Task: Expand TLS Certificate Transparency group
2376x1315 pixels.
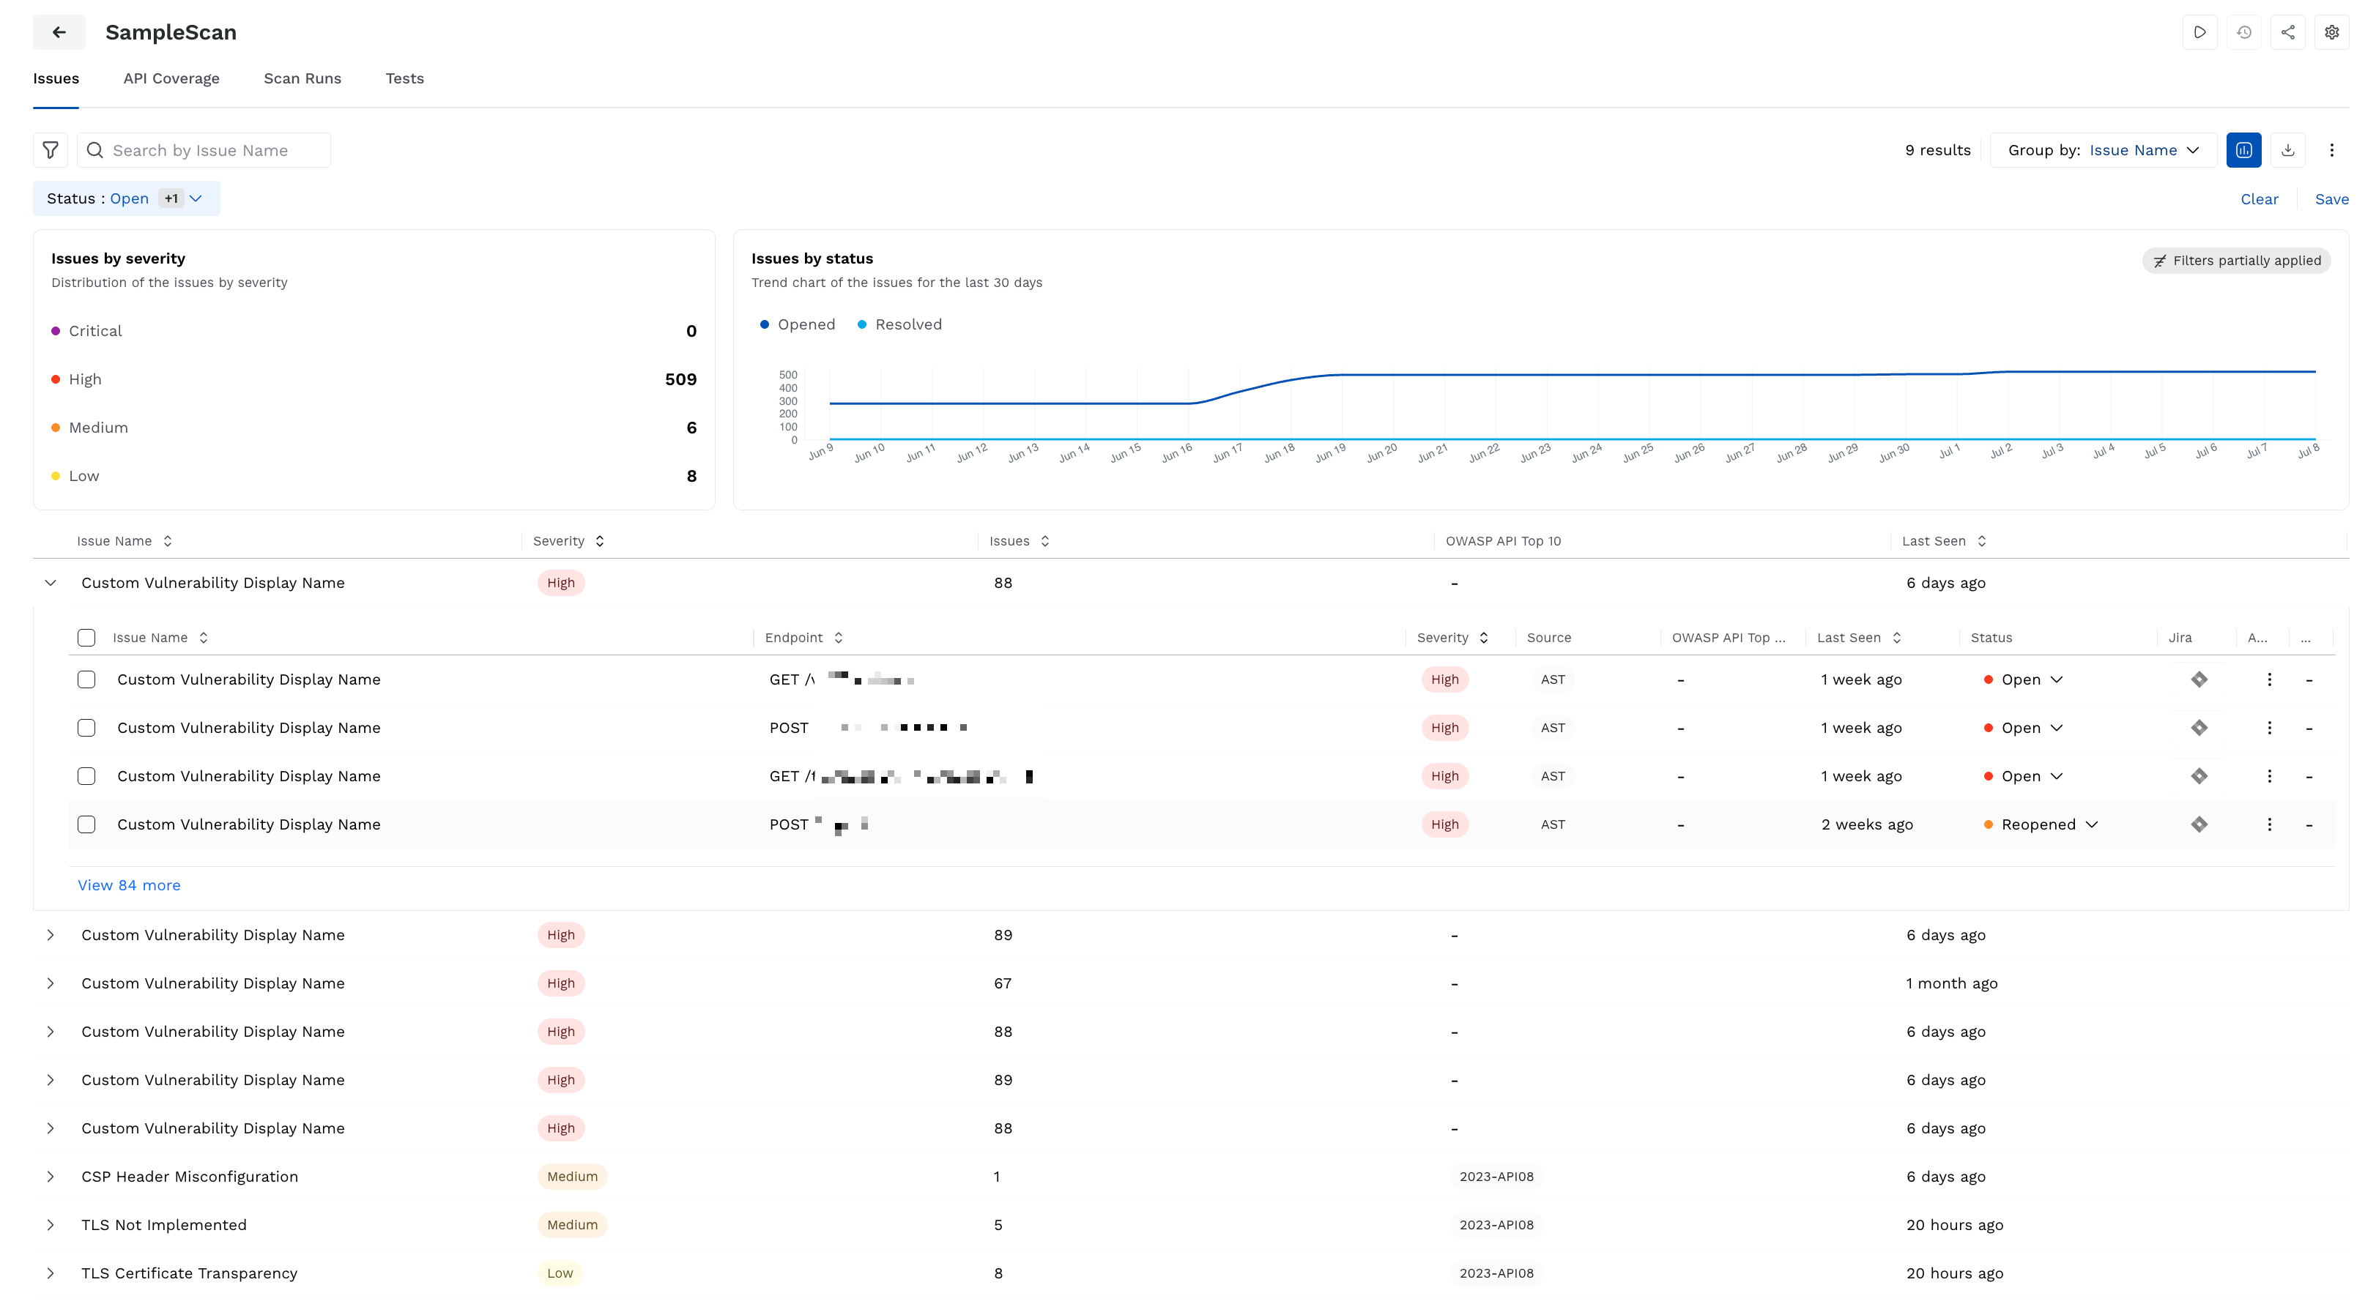Action: click(x=51, y=1273)
